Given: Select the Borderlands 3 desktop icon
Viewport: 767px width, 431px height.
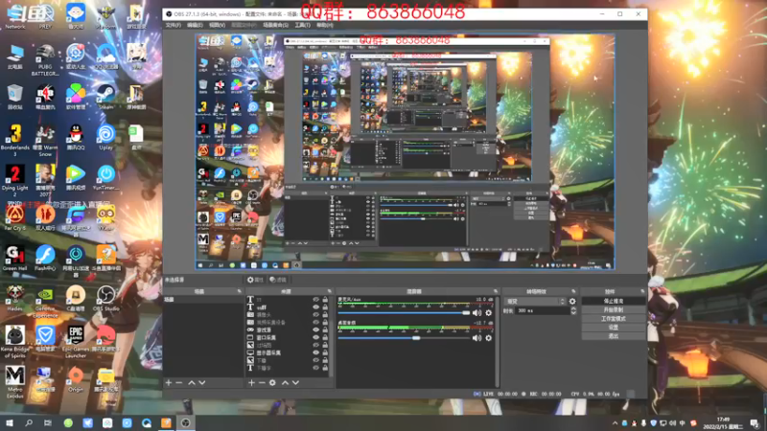Looking at the screenshot, I should pos(14,140).
